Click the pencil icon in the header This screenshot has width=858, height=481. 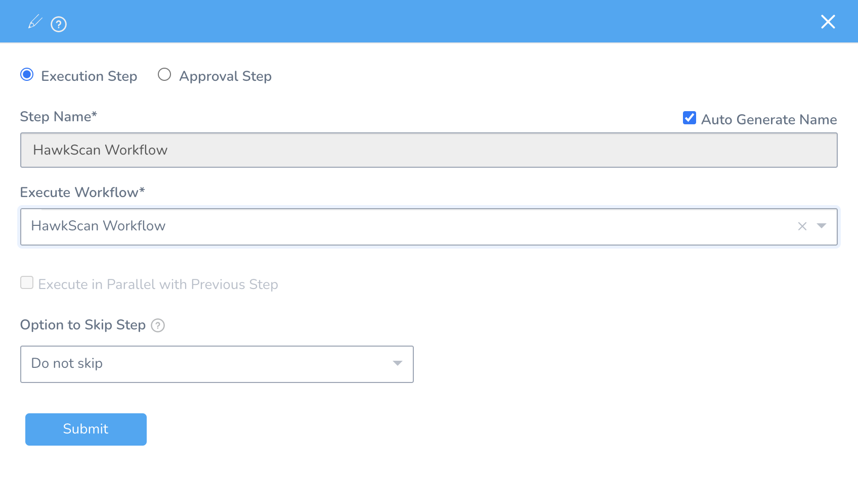pyautogui.click(x=34, y=22)
